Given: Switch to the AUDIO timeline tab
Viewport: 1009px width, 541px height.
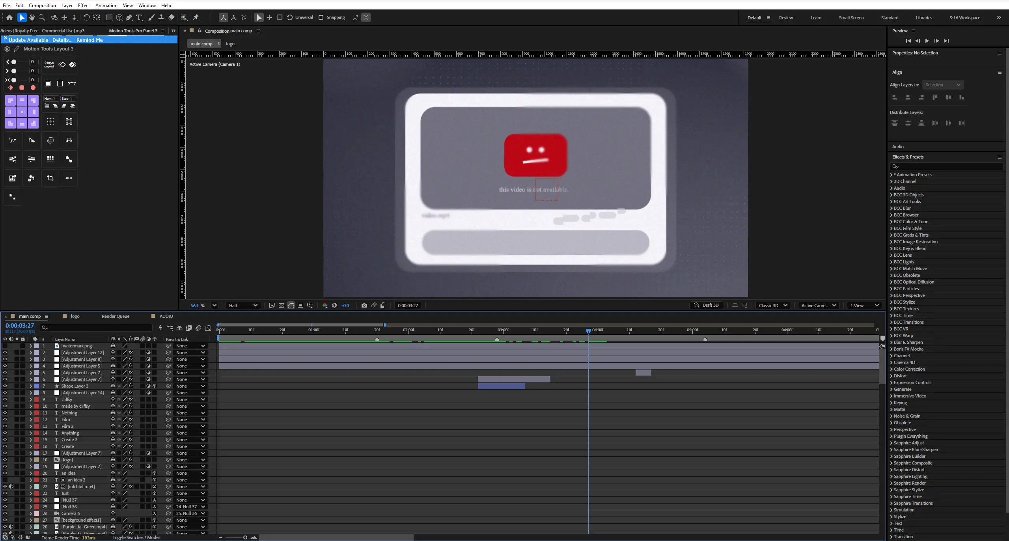Looking at the screenshot, I should tap(166, 316).
